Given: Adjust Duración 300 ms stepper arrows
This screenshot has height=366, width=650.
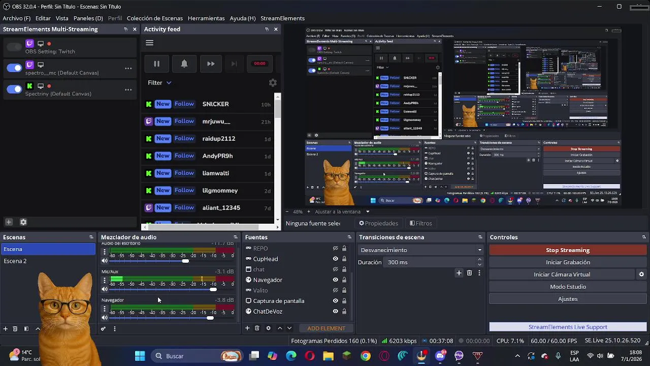Looking at the screenshot, I should pyautogui.click(x=479, y=262).
